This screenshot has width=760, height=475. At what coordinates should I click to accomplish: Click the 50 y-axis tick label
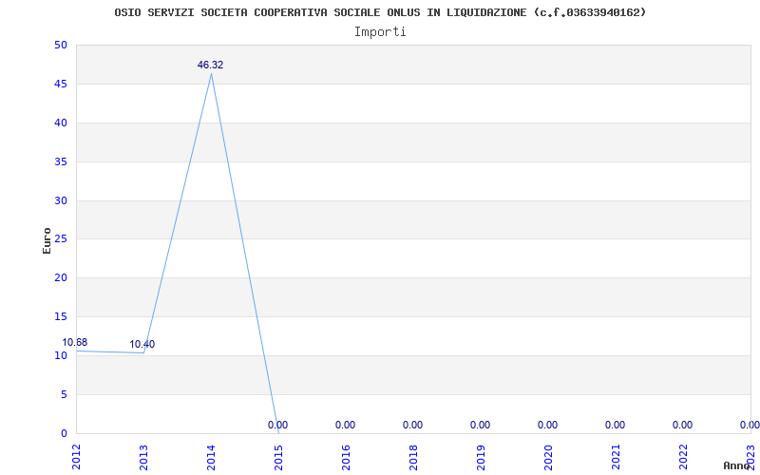pyautogui.click(x=61, y=45)
